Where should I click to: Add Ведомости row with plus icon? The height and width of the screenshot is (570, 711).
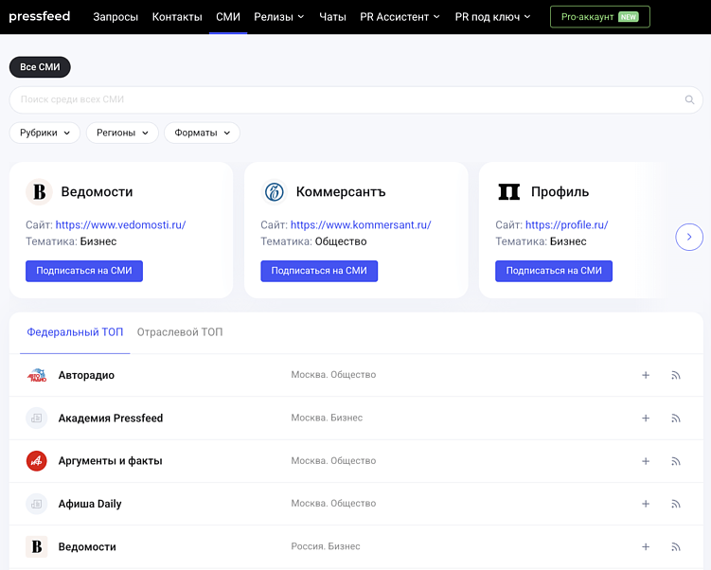[x=646, y=547]
